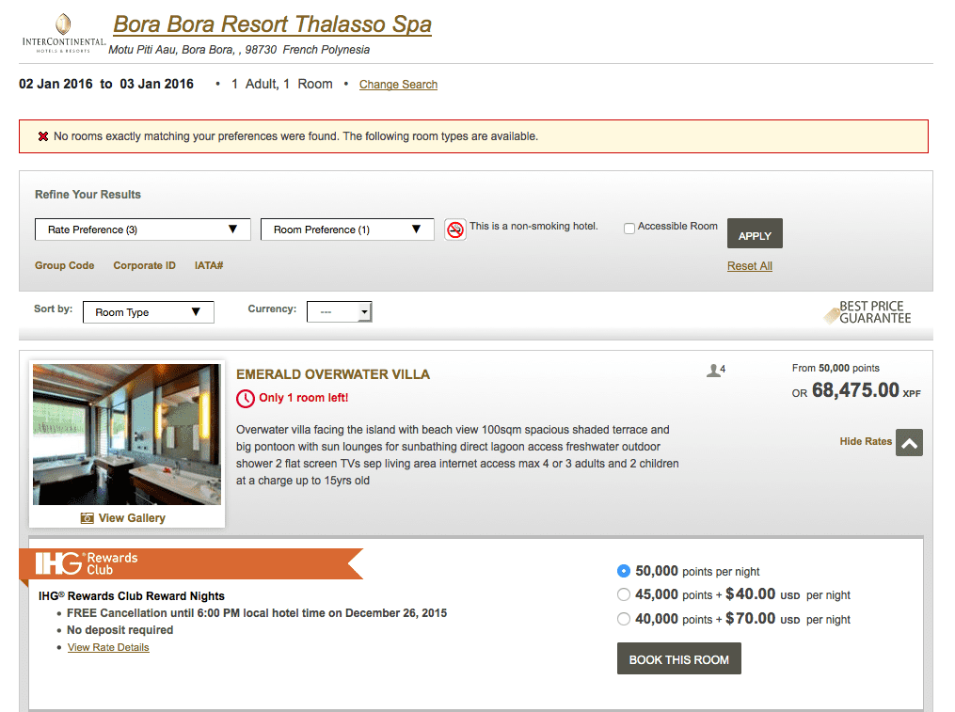
Task: Click the 68,475.00 XPF price
Action: pos(866,390)
